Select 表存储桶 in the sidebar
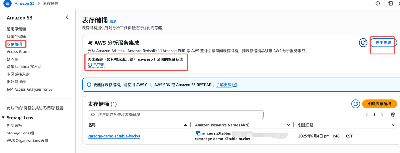Image resolution: width=400 pixels, height=153 pixels. (15, 44)
